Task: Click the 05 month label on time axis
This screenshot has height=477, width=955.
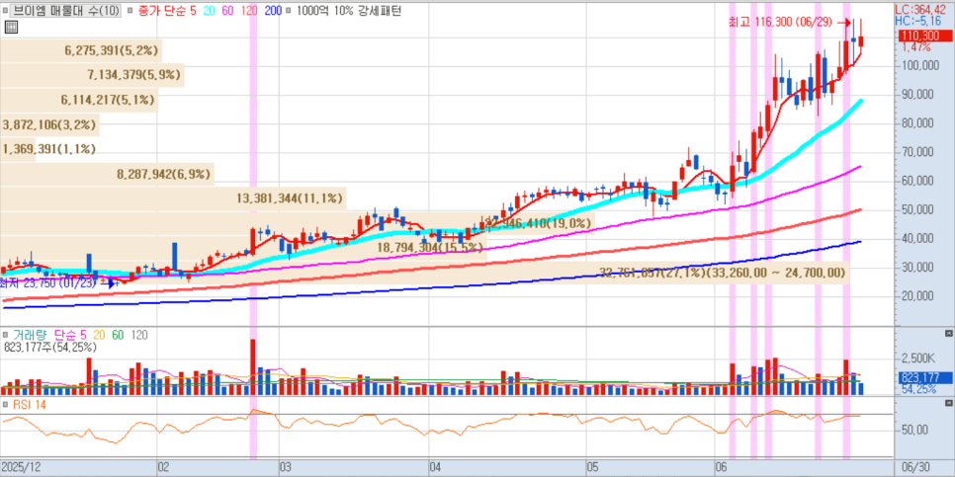Action: click(x=593, y=467)
